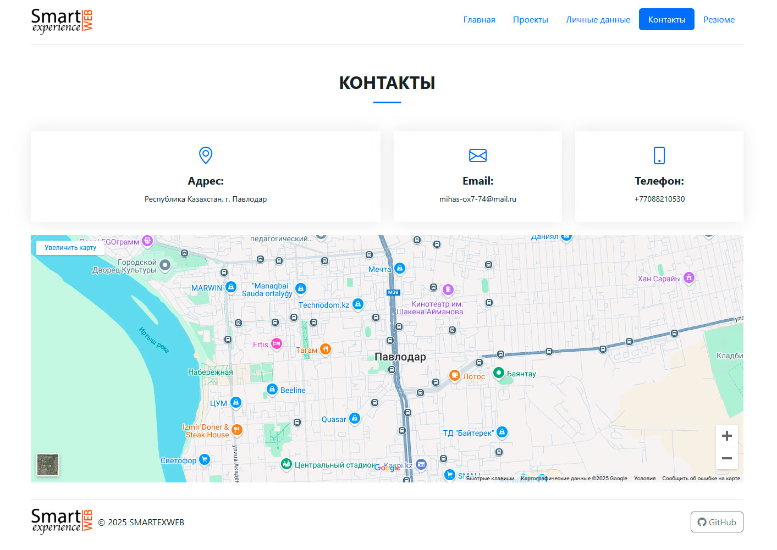Open the Личные данные section
Screen dimensions: 777x550
(x=598, y=20)
